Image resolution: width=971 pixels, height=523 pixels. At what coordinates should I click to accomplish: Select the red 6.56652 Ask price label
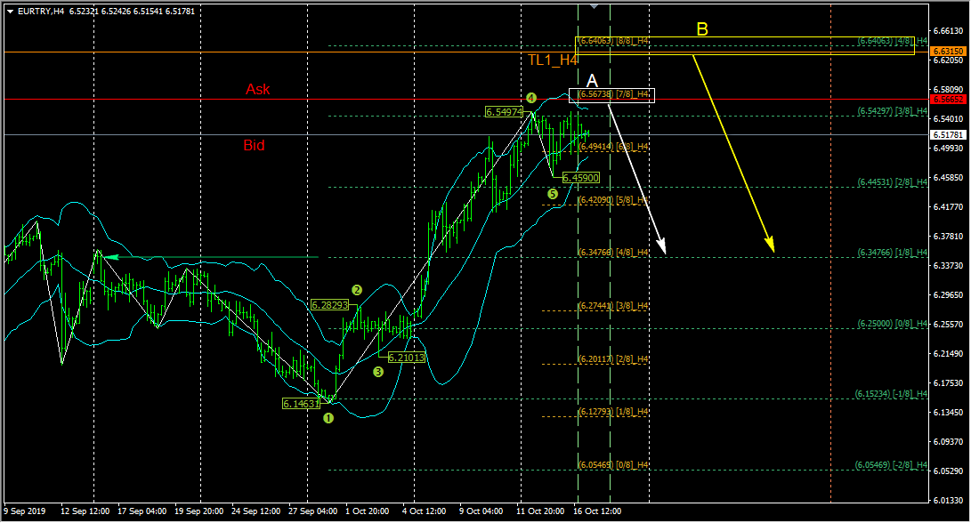coord(948,99)
